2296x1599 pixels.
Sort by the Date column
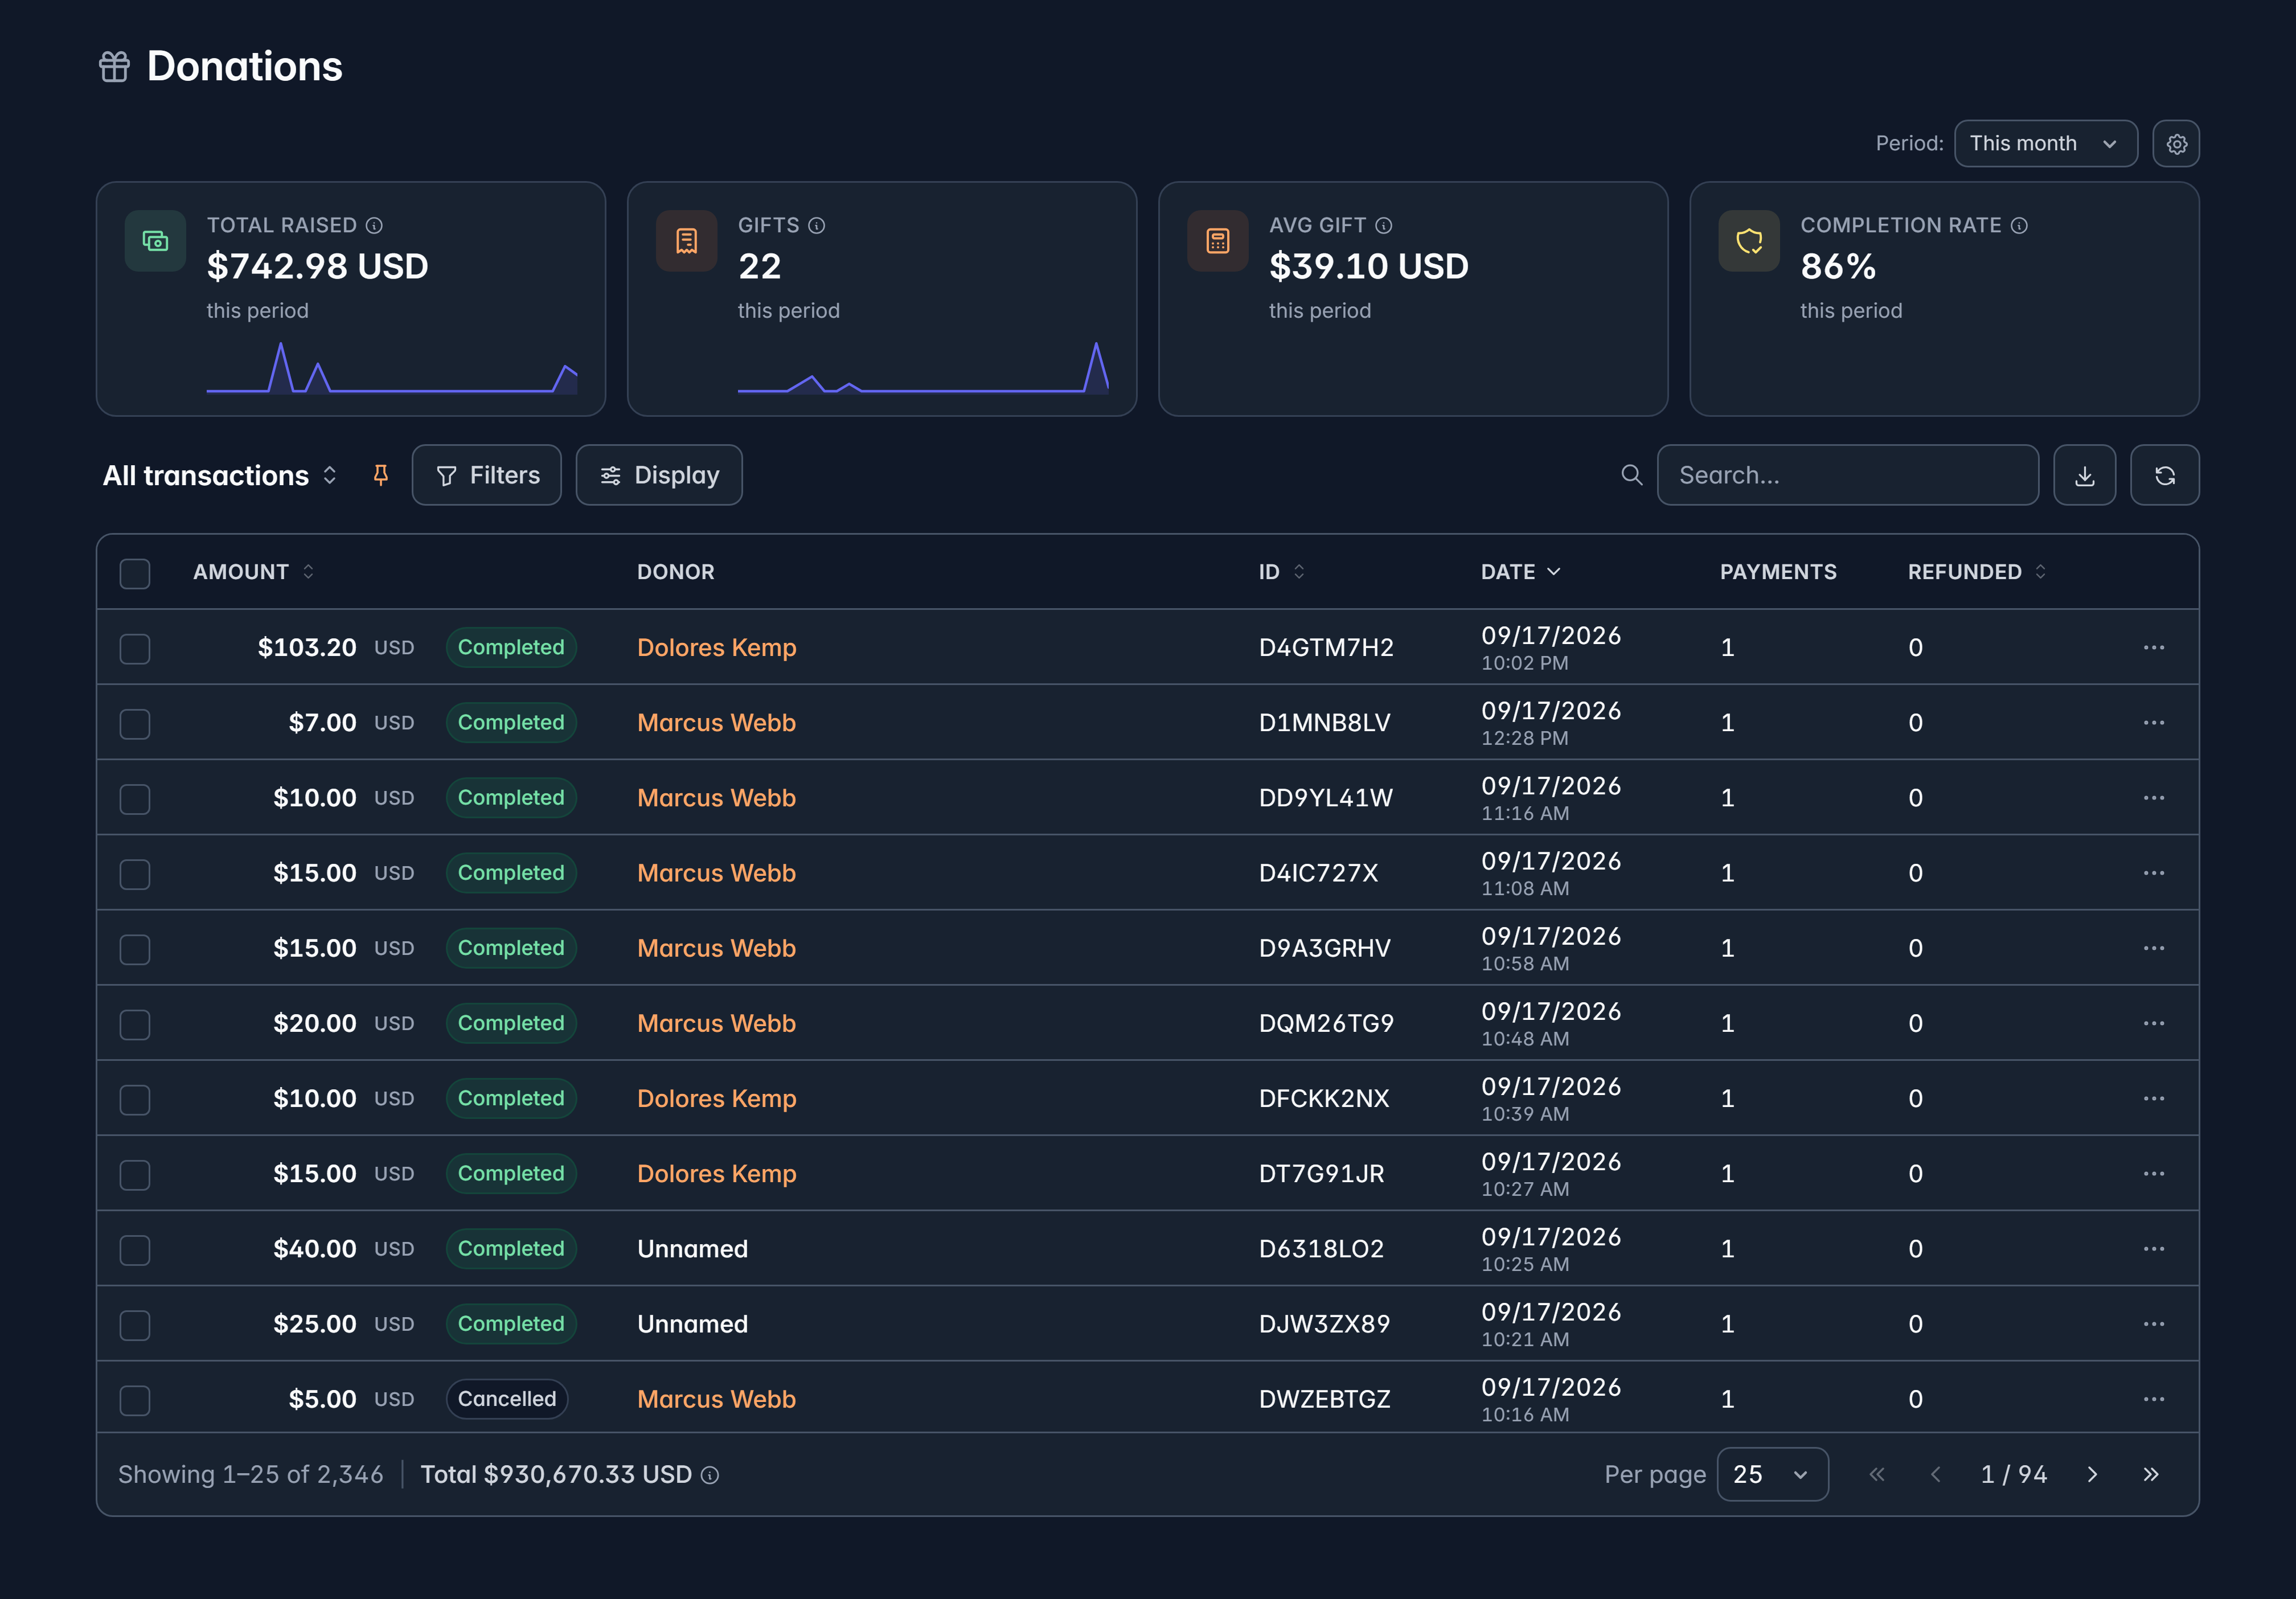(x=1520, y=572)
